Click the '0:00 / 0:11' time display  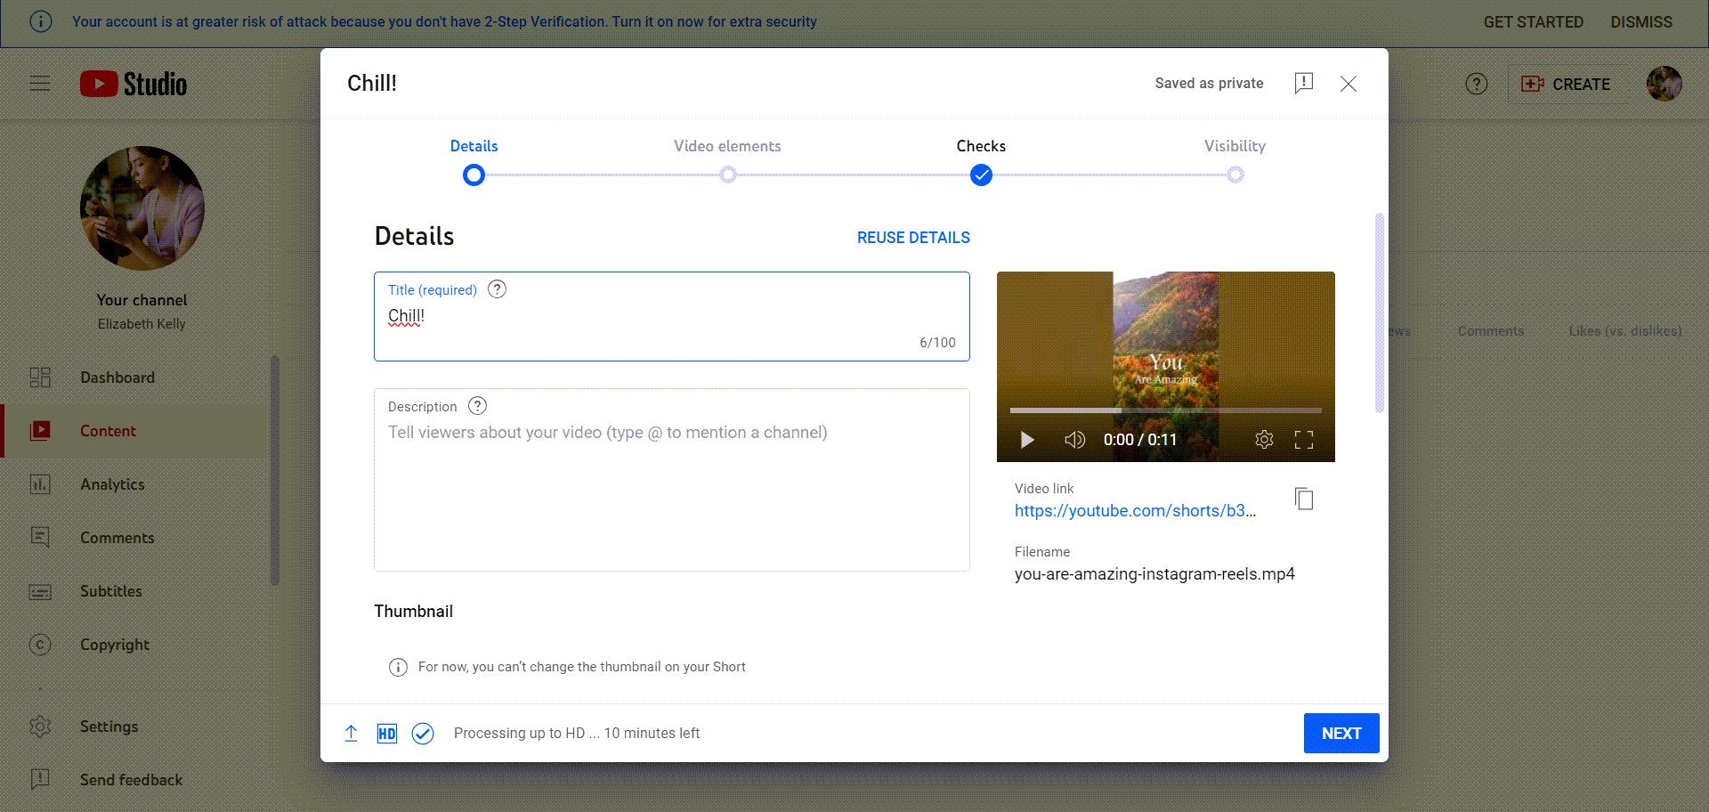[1140, 440]
